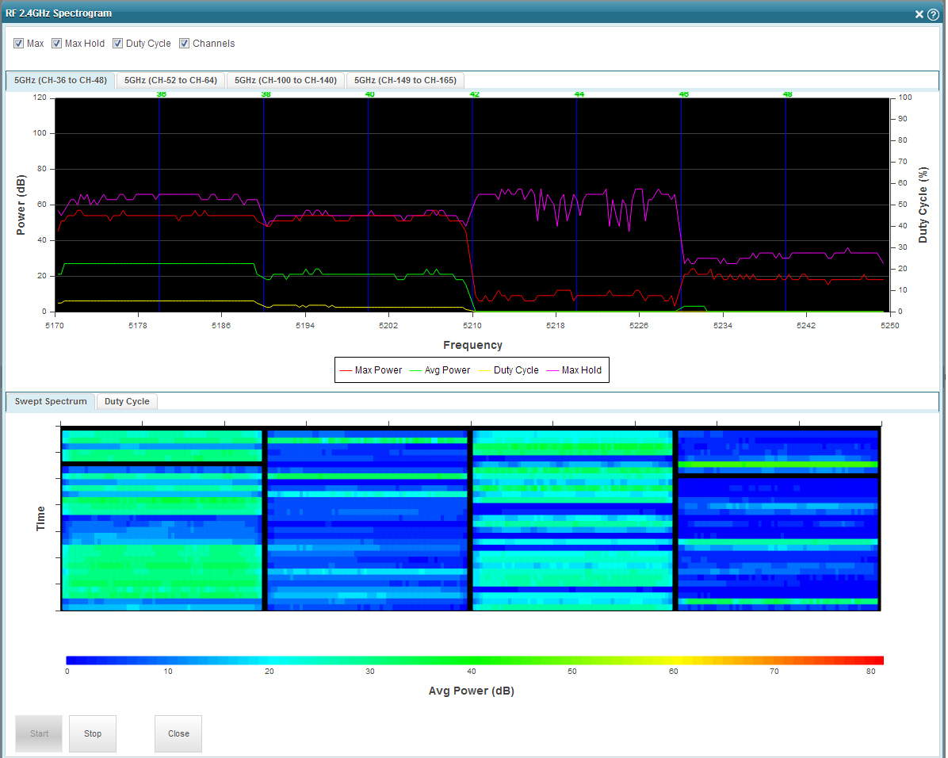This screenshot has width=948, height=758.
Task: Close the spectrogram with the title bar X
Action: 919,13
